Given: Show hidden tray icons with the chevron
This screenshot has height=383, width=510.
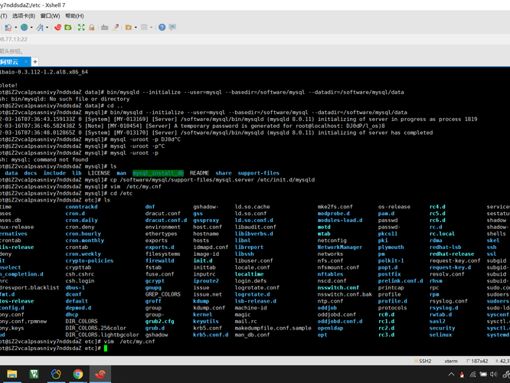Looking at the screenshot, I should (x=452, y=375).
